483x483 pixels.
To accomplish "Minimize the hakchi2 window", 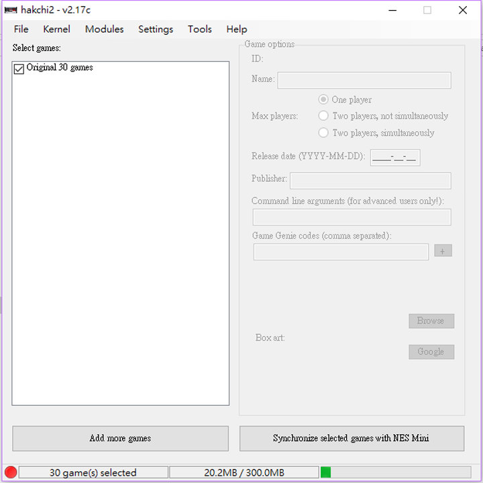I will tap(392, 10).
